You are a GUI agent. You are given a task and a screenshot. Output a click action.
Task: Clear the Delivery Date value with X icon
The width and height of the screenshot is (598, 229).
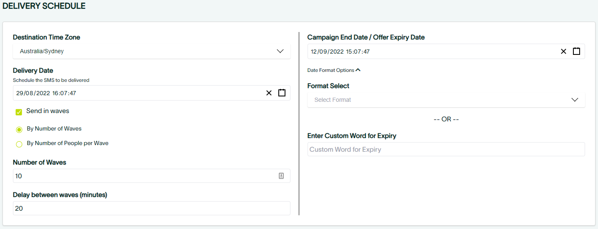(x=269, y=93)
